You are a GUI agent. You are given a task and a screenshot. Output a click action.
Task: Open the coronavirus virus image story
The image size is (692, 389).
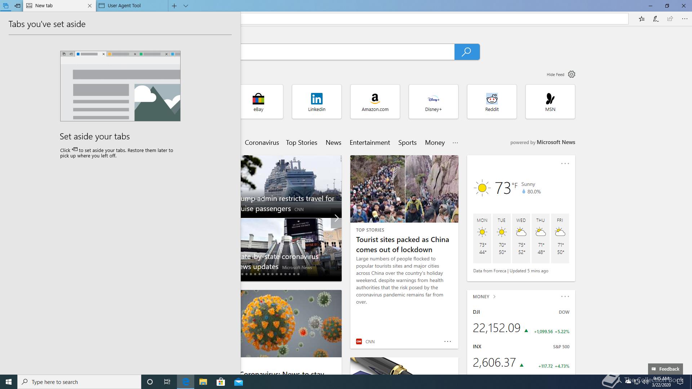(x=291, y=323)
